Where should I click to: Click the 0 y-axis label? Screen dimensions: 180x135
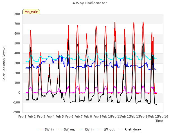(x=19, y=93)
